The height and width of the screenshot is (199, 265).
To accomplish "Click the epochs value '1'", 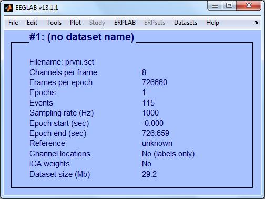I will click(x=144, y=92).
